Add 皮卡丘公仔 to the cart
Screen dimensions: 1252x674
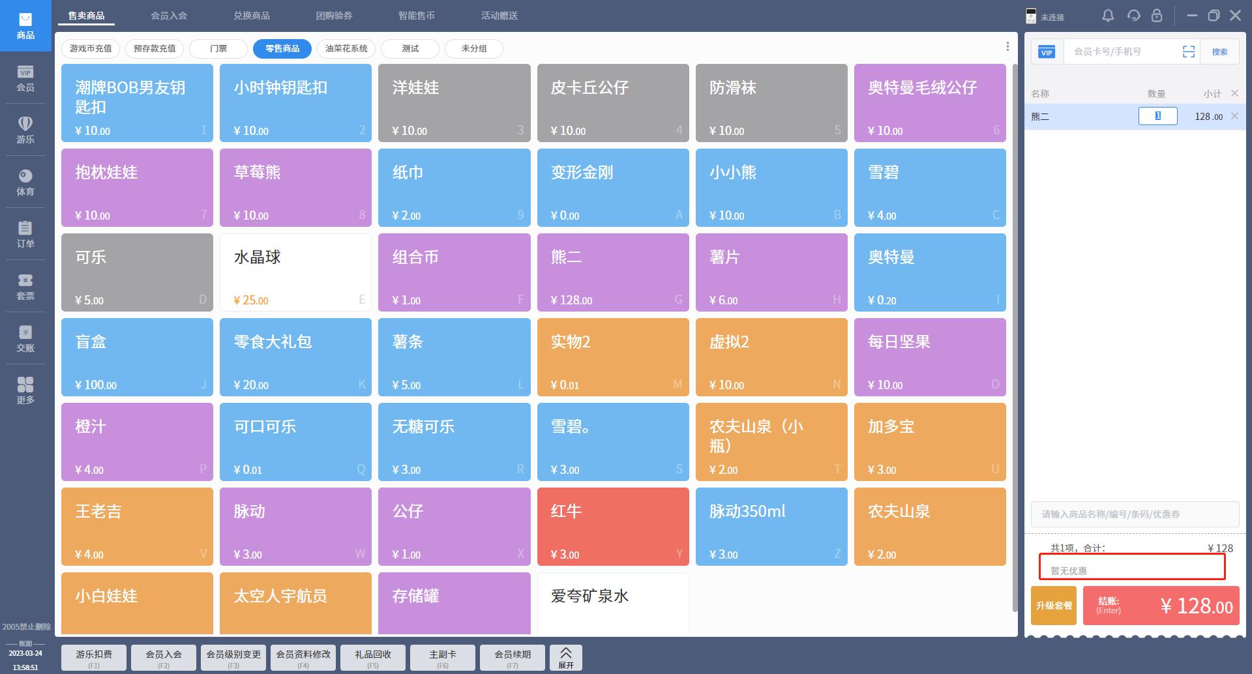point(613,103)
